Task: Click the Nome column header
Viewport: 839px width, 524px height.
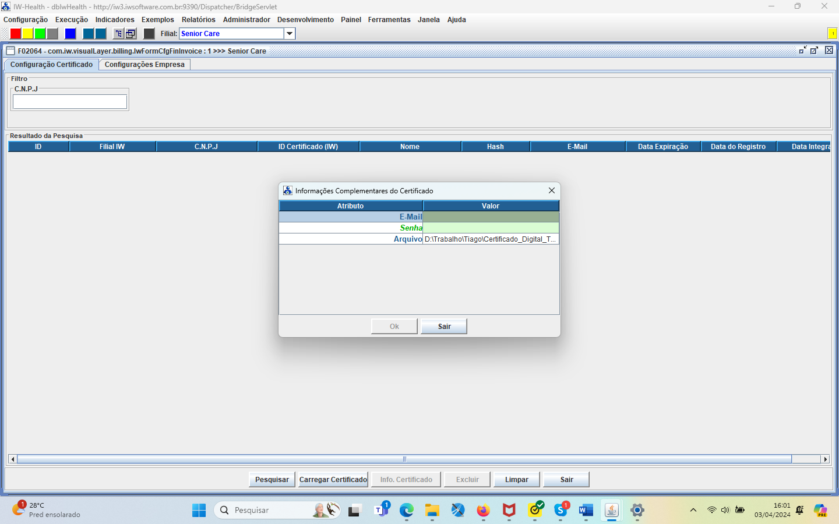Action: tap(410, 147)
